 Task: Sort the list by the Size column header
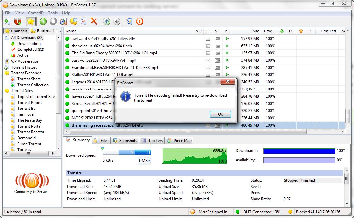247,31
